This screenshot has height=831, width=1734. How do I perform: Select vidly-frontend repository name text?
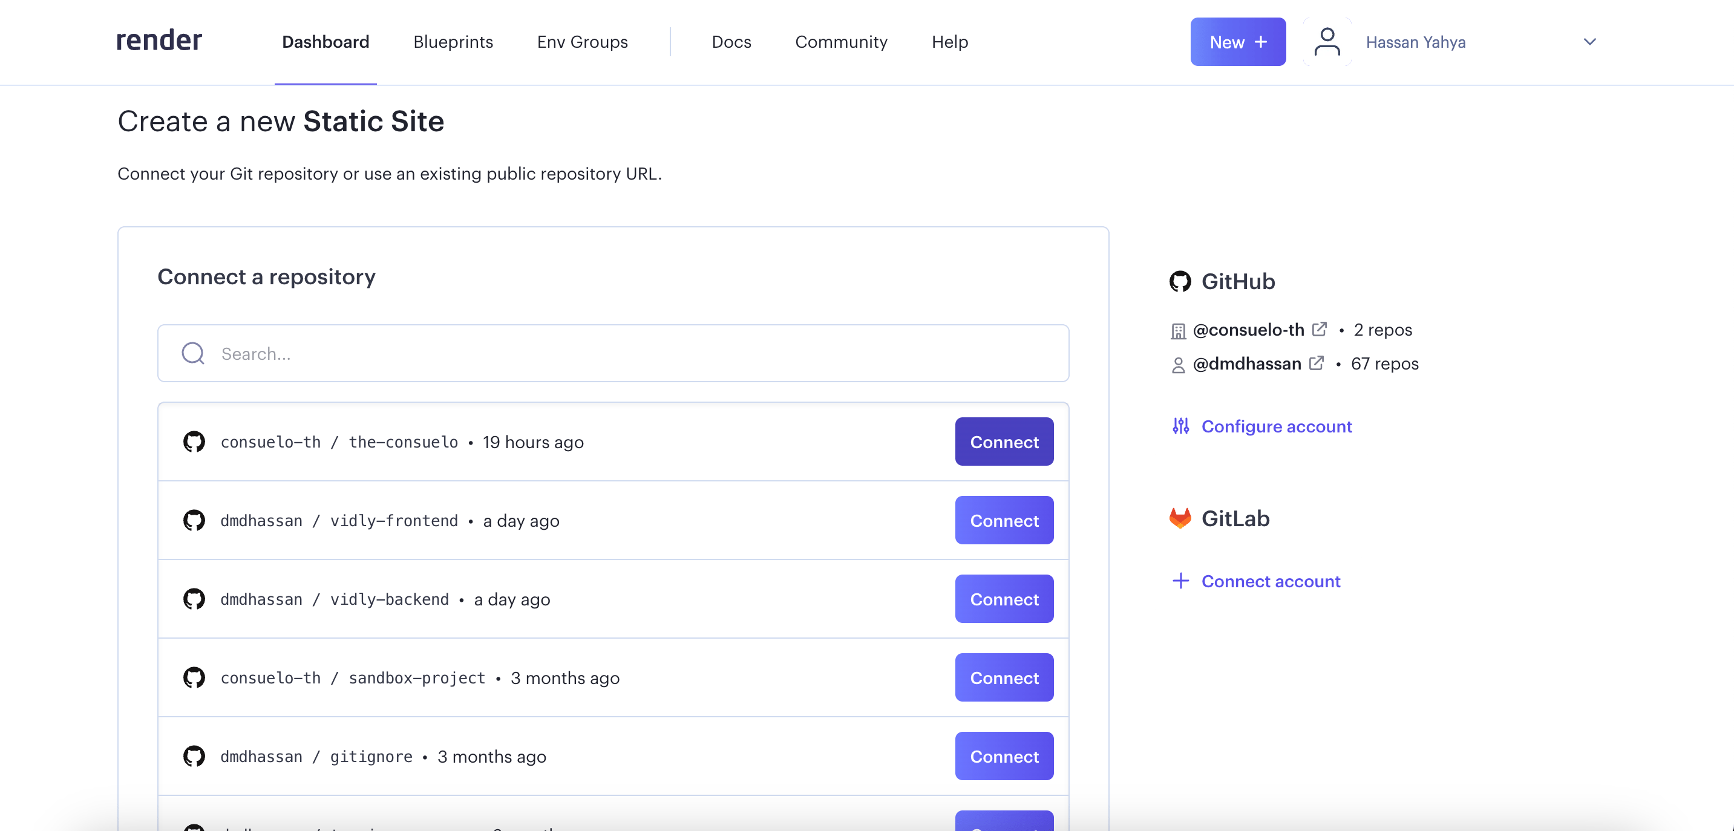pyautogui.click(x=394, y=521)
